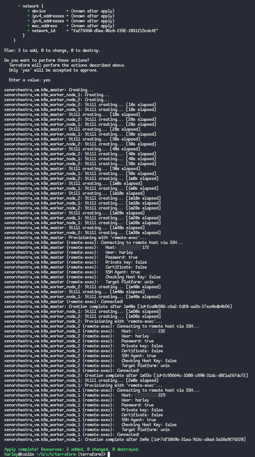Image resolution: width=255 pixels, height=457 pixels.
Task: Click the "Do you want to perform these actions?" line
Action: [x=47, y=60]
